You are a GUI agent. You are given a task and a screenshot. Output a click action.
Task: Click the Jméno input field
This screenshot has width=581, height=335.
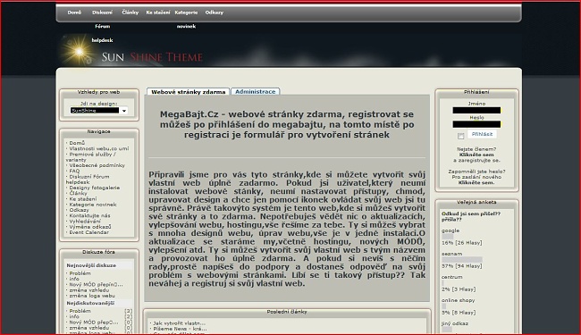point(476,110)
